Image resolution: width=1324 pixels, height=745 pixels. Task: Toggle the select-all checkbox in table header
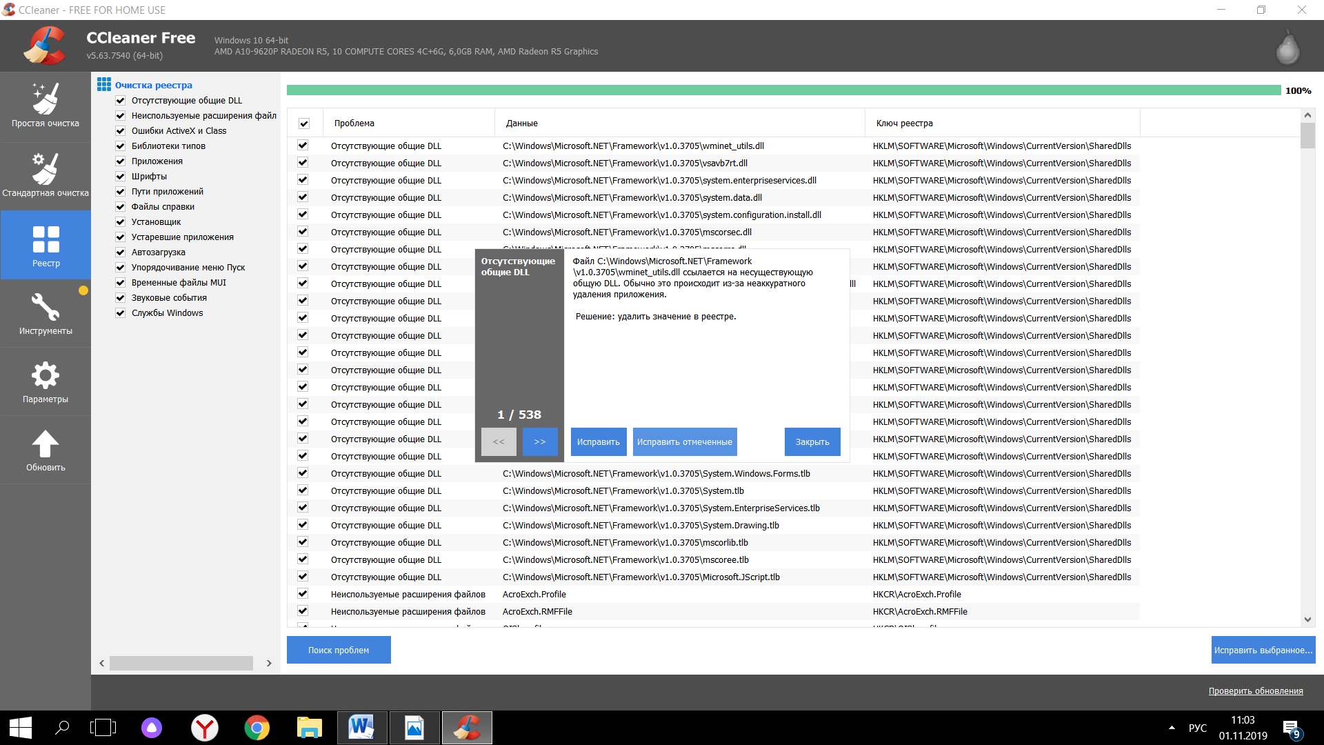[x=304, y=123]
